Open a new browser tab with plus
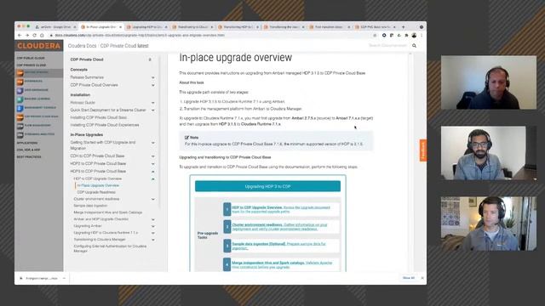Viewport: 545px width, 306px height. 403,26
